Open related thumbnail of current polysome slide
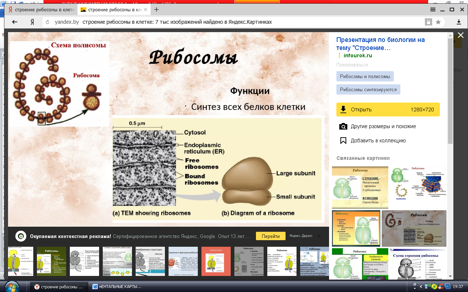This screenshot has width=468, height=292. click(x=414, y=228)
